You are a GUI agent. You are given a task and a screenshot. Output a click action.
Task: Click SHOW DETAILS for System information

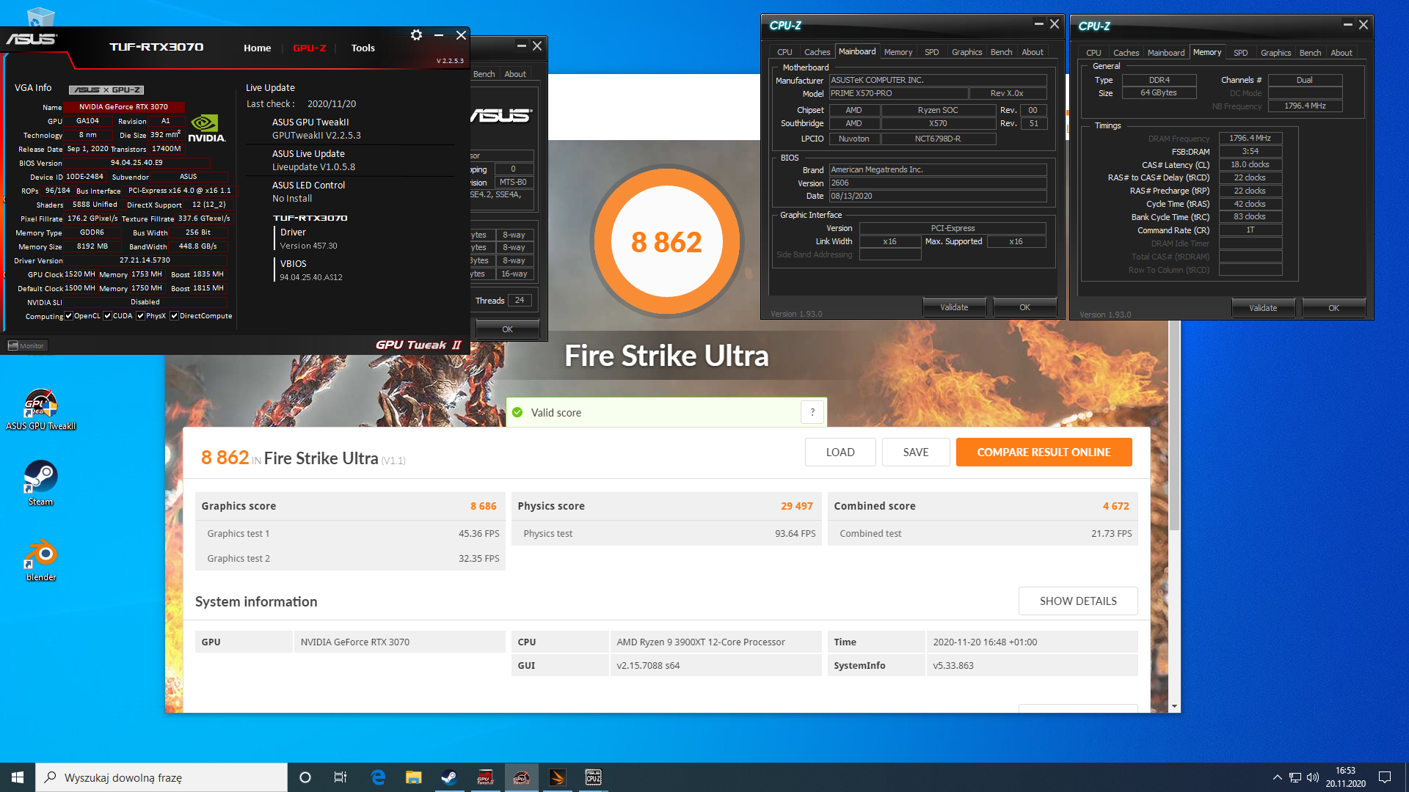pyautogui.click(x=1078, y=601)
